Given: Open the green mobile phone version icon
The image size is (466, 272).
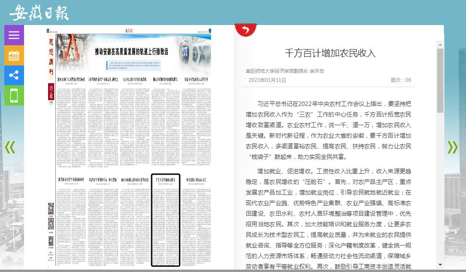Looking at the screenshot, I should click(x=14, y=95).
